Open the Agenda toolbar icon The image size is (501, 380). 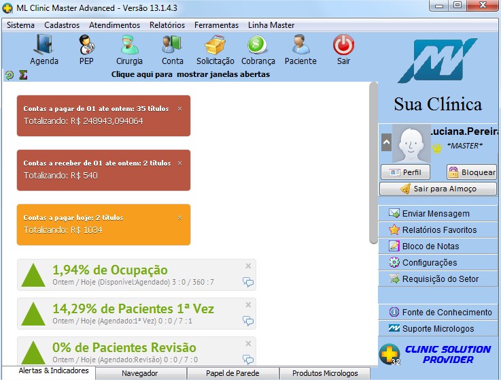pyautogui.click(x=44, y=46)
